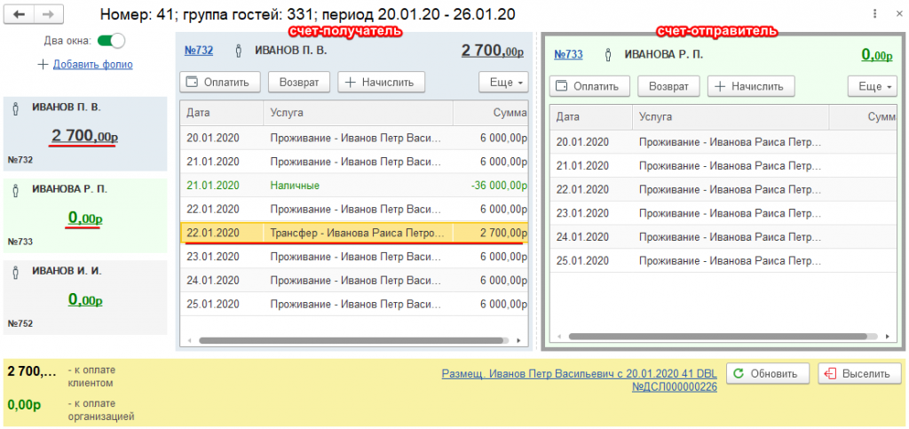Click the 0,00р balance on ИВАНОВ И. И. card

click(x=85, y=299)
